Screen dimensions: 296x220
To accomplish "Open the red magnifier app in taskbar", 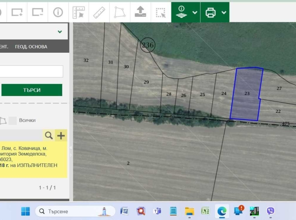I will tap(141, 211).
